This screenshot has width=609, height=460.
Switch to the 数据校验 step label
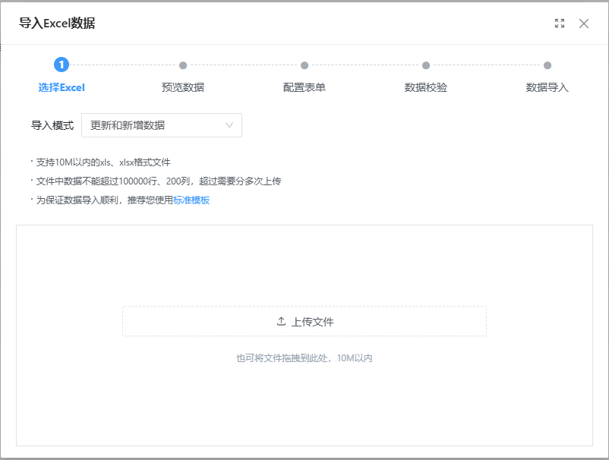tap(426, 87)
